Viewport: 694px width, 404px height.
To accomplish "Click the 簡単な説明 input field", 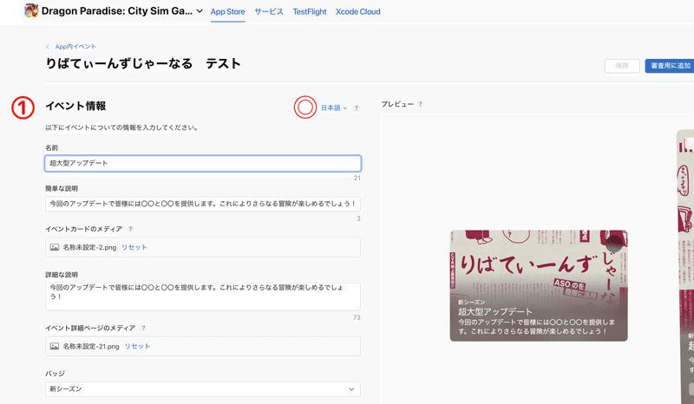I will (203, 204).
